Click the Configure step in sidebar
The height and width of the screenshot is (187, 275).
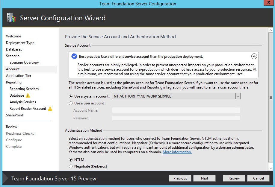(x=14, y=140)
